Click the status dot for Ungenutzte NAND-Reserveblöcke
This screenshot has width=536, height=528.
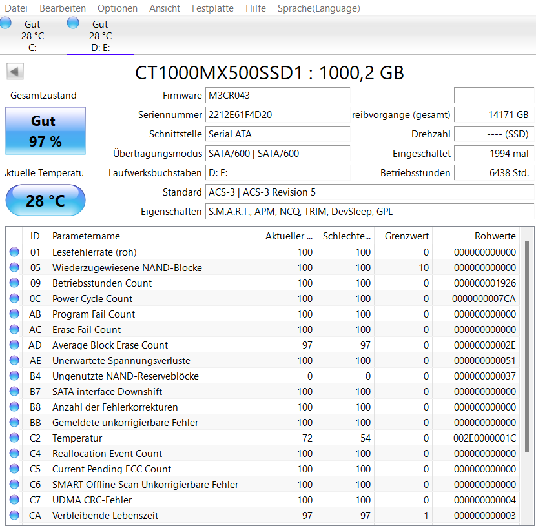14,376
